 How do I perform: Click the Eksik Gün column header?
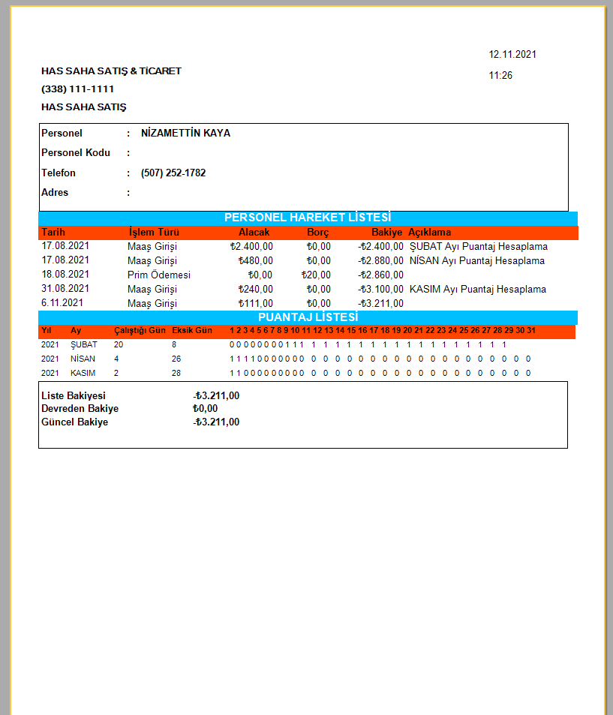point(192,331)
